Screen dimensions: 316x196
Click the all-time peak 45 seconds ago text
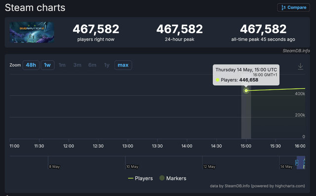pyautogui.click(x=263, y=39)
